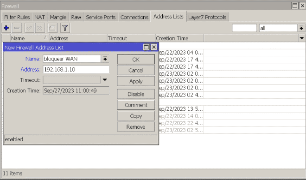Select row with creation time ep/23/2023 02:4...
This screenshot has height=180, width=306.
[232, 95]
